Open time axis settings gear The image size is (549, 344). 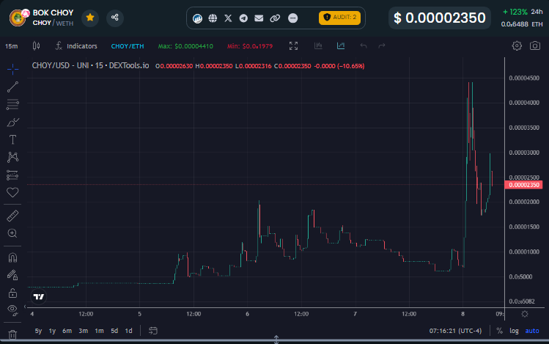click(525, 314)
